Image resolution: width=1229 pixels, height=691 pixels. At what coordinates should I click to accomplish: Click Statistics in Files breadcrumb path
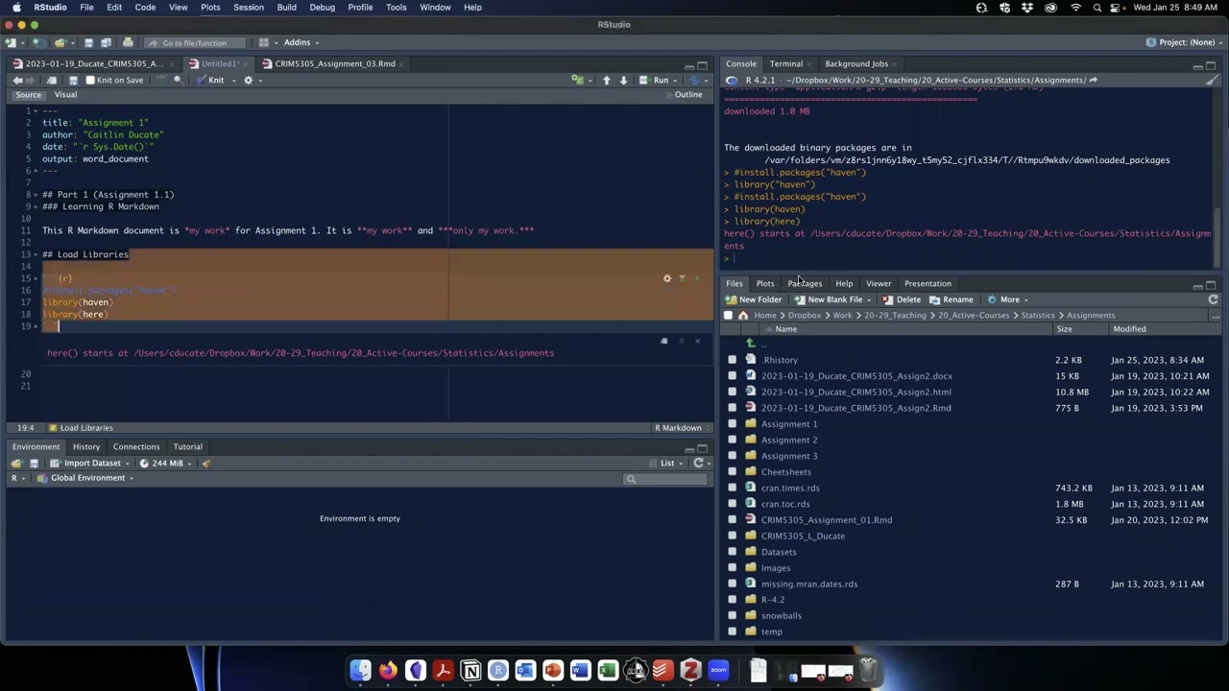(x=1037, y=315)
